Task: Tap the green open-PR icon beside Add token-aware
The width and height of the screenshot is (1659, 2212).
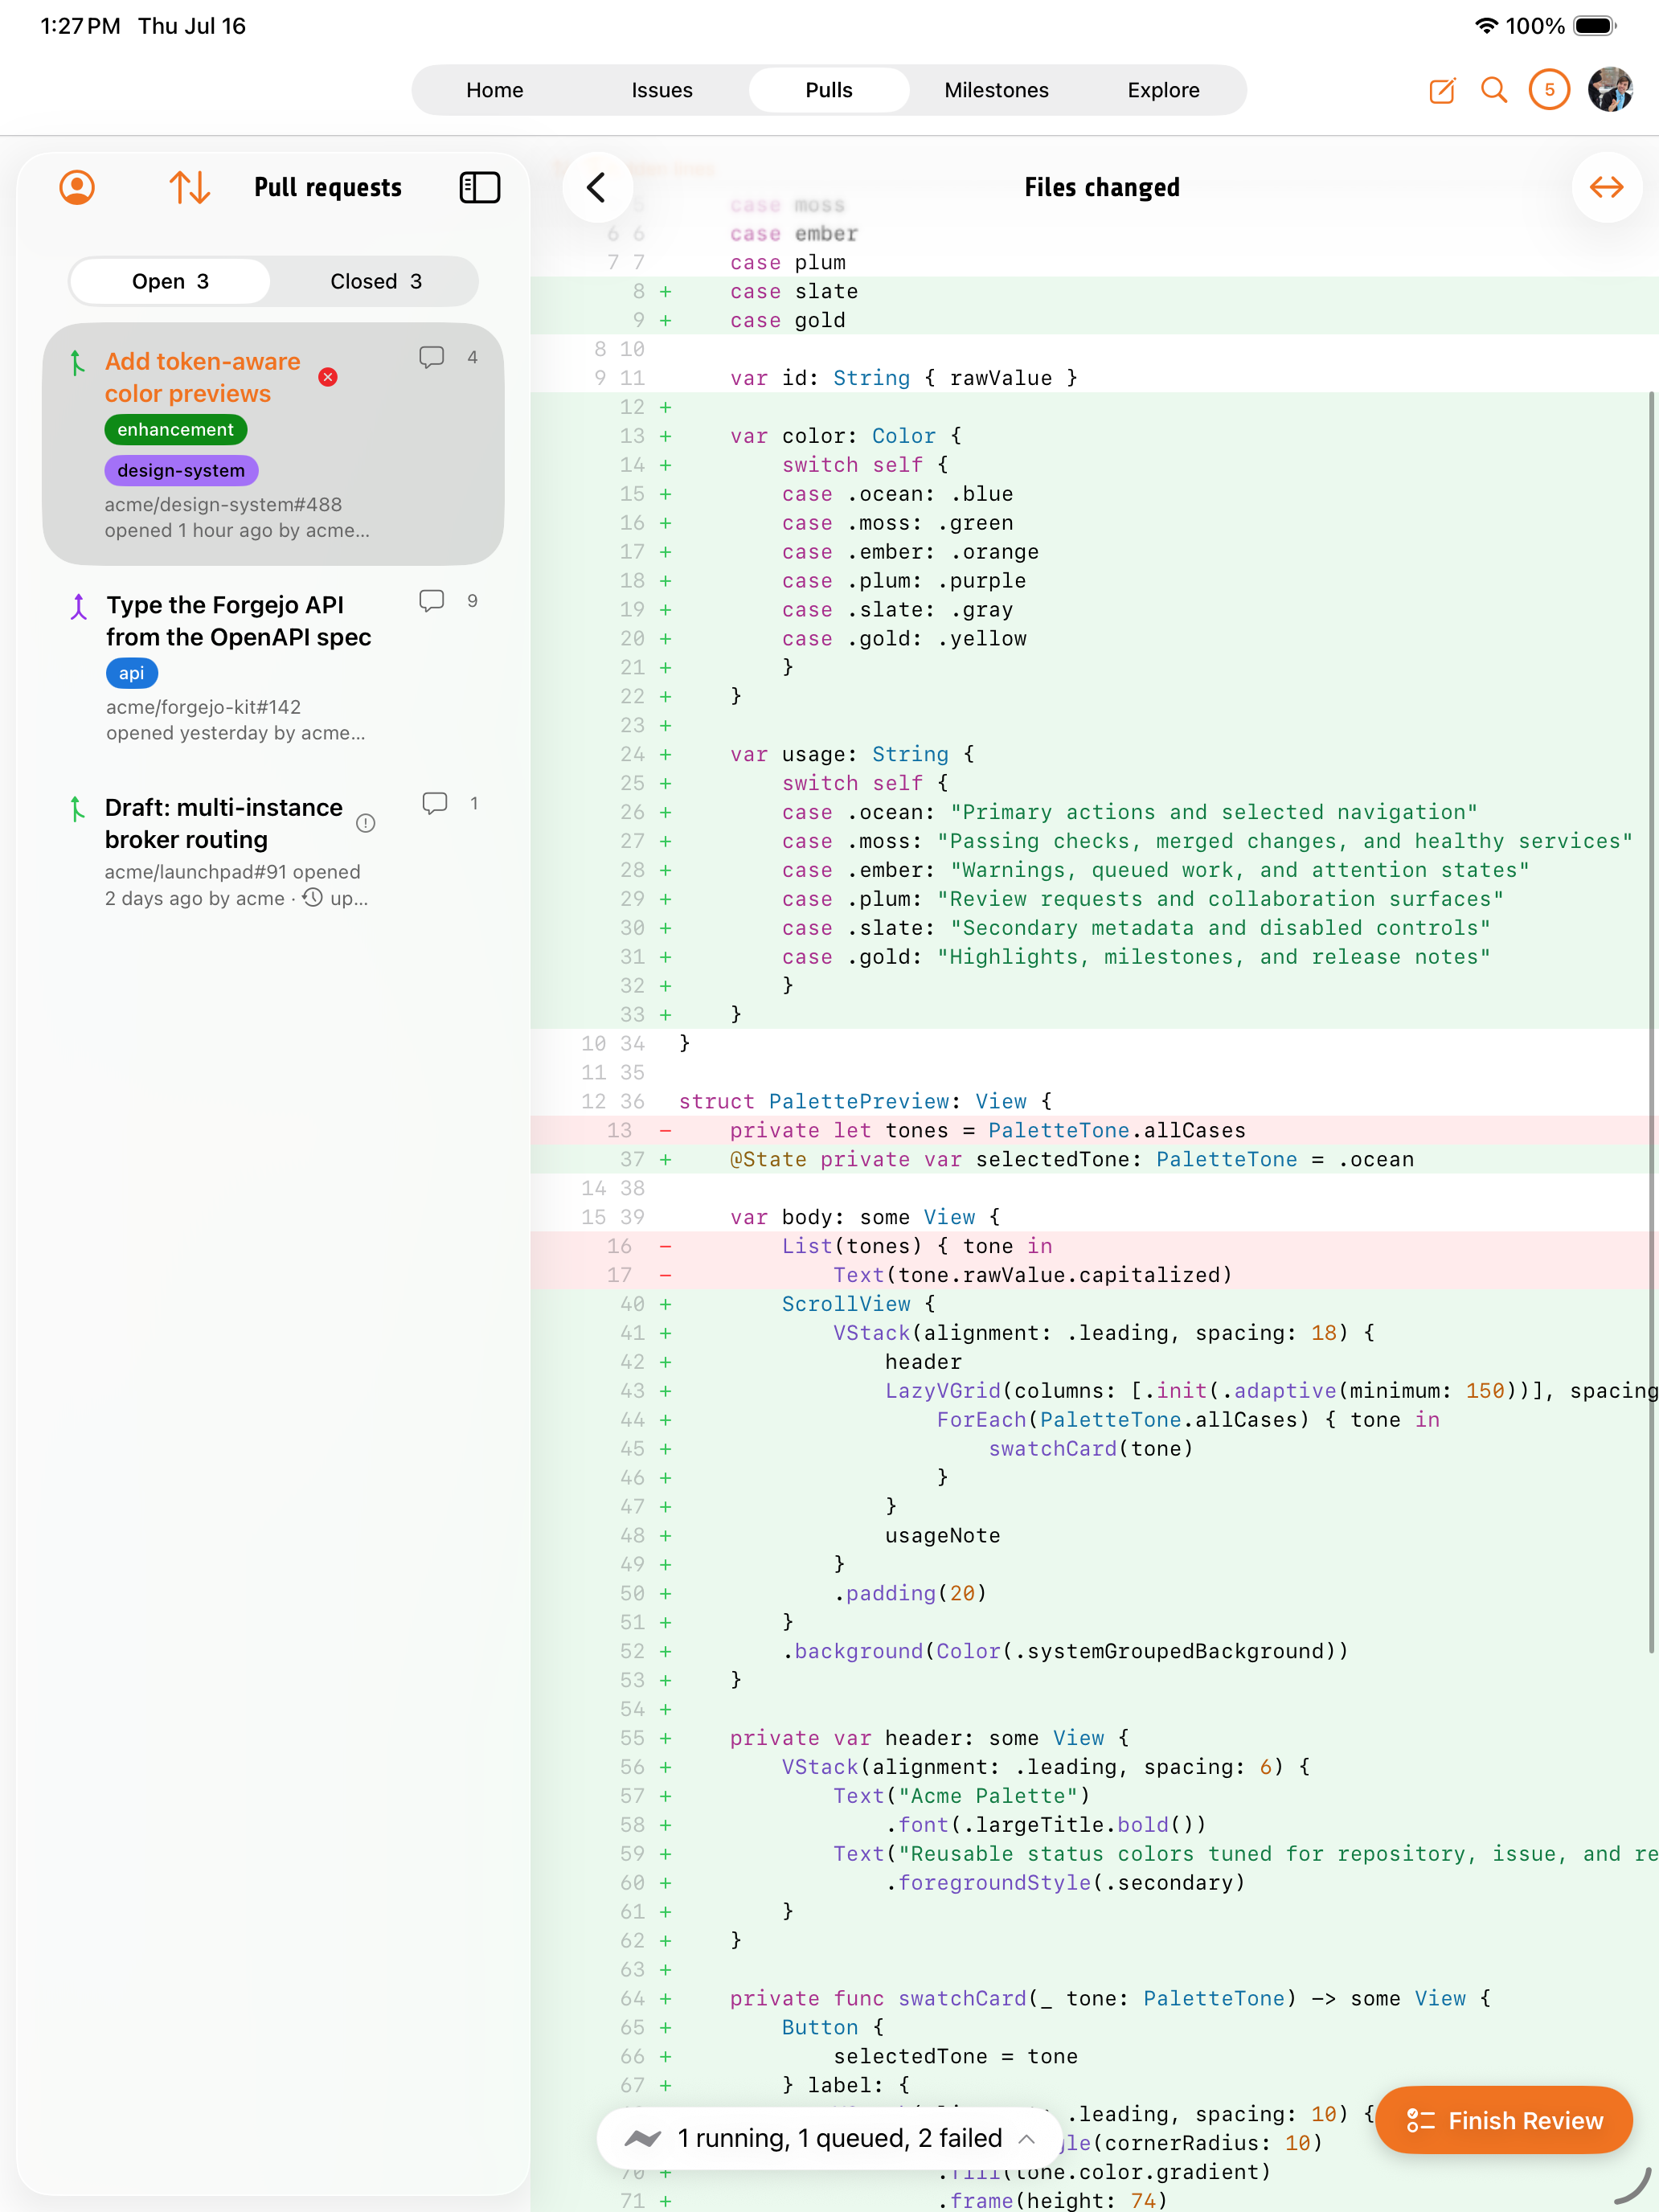Action: point(77,363)
